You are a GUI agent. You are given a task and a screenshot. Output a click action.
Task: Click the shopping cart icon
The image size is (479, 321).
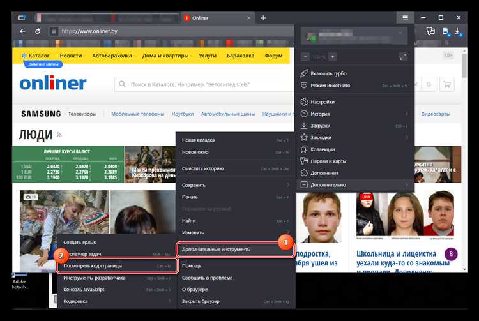point(447,84)
